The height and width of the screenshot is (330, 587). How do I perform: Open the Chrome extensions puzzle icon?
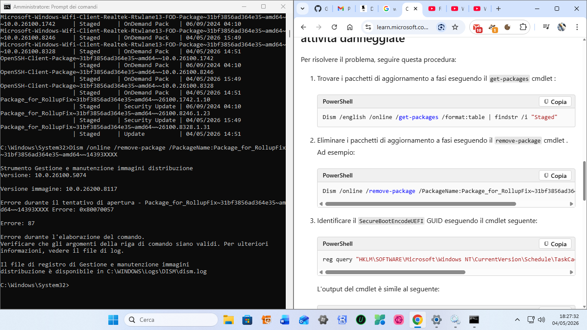523,27
